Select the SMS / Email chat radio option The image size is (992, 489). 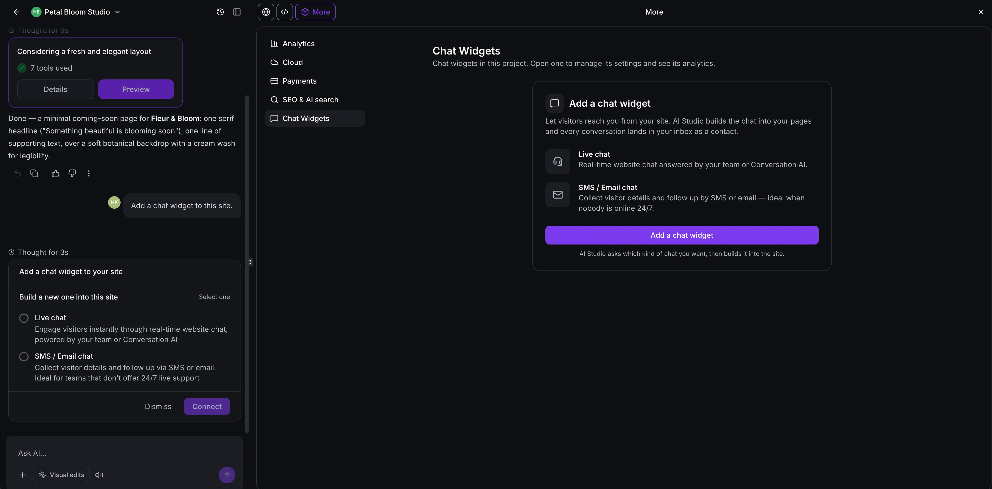(x=24, y=357)
